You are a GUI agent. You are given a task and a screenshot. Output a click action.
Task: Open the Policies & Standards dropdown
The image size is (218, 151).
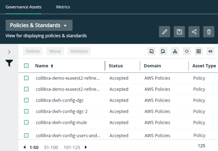click(x=39, y=25)
